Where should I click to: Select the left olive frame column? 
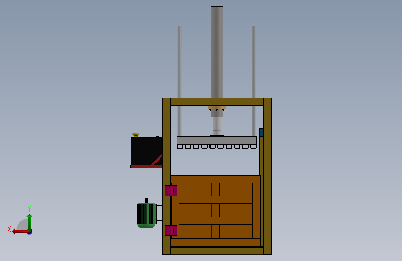[166, 176]
